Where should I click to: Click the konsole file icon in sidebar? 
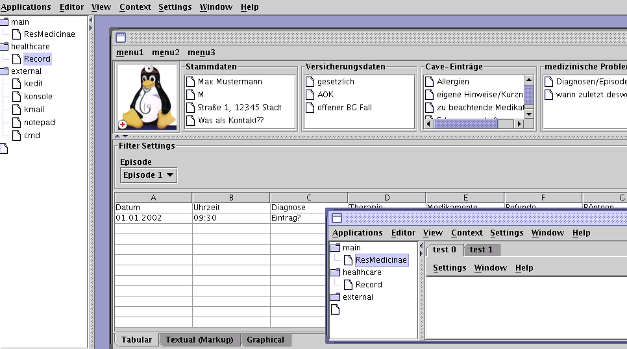click(17, 97)
